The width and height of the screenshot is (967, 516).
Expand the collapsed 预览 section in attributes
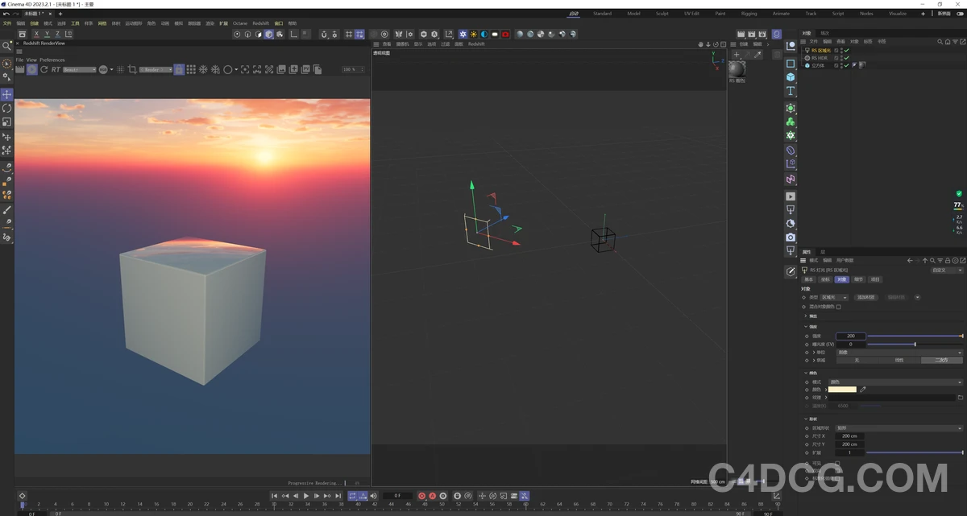point(805,316)
